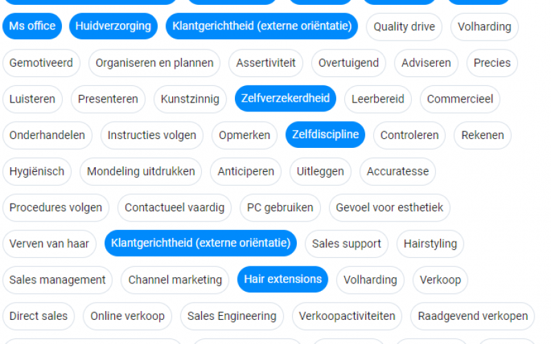Choose the Assertiviteit skill
This screenshot has width=551, height=344.
266,63
